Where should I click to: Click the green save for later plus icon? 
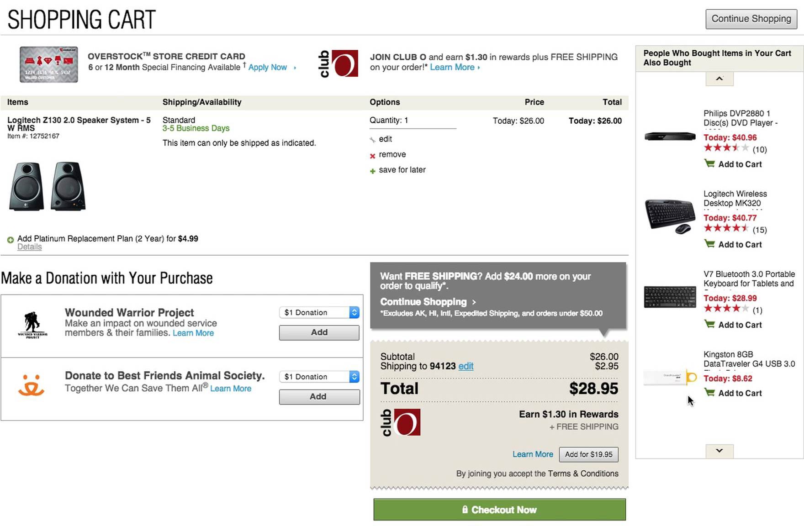372,171
